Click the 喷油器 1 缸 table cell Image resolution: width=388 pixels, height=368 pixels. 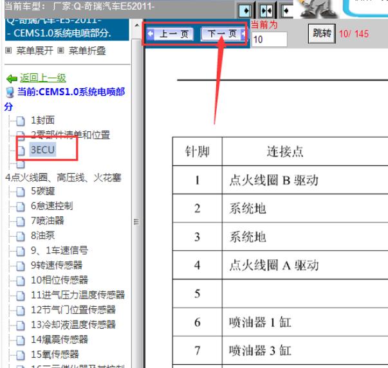click(305, 322)
